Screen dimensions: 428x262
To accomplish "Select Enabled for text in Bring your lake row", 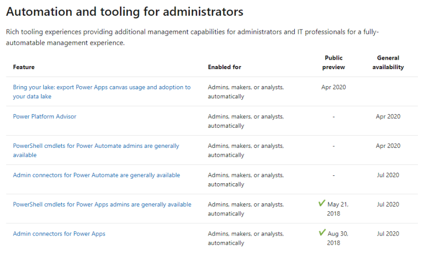I will tap(246, 92).
